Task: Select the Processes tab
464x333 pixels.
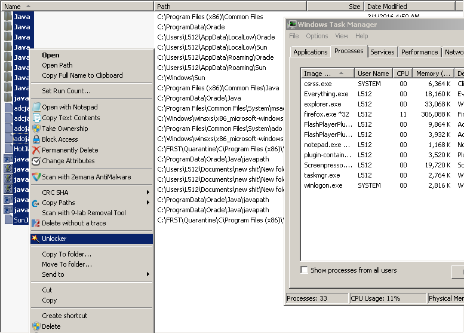Action: pos(349,51)
